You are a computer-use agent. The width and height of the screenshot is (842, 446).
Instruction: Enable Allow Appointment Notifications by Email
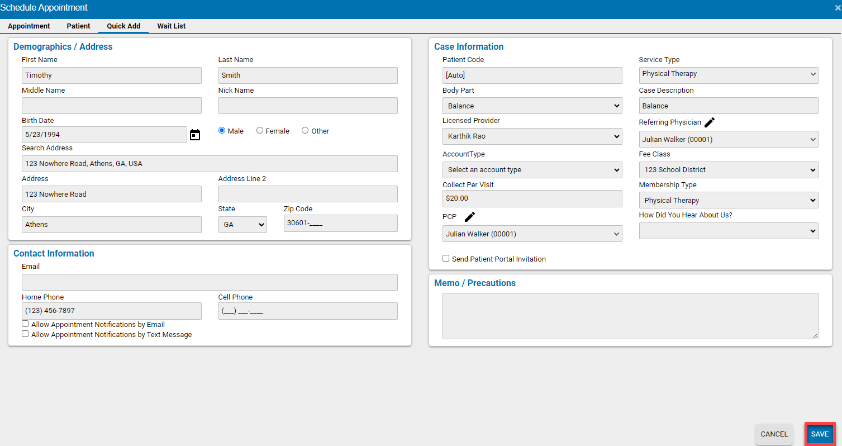point(25,324)
